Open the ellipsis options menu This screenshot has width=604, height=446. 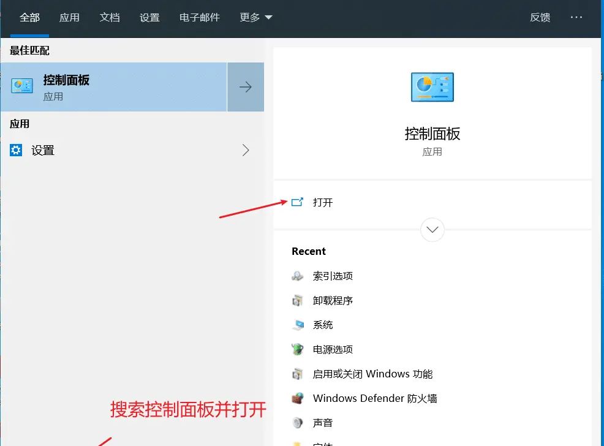pyautogui.click(x=576, y=17)
